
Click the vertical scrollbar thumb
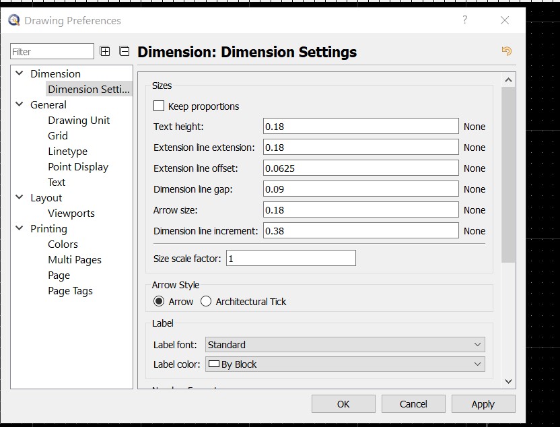click(x=508, y=174)
